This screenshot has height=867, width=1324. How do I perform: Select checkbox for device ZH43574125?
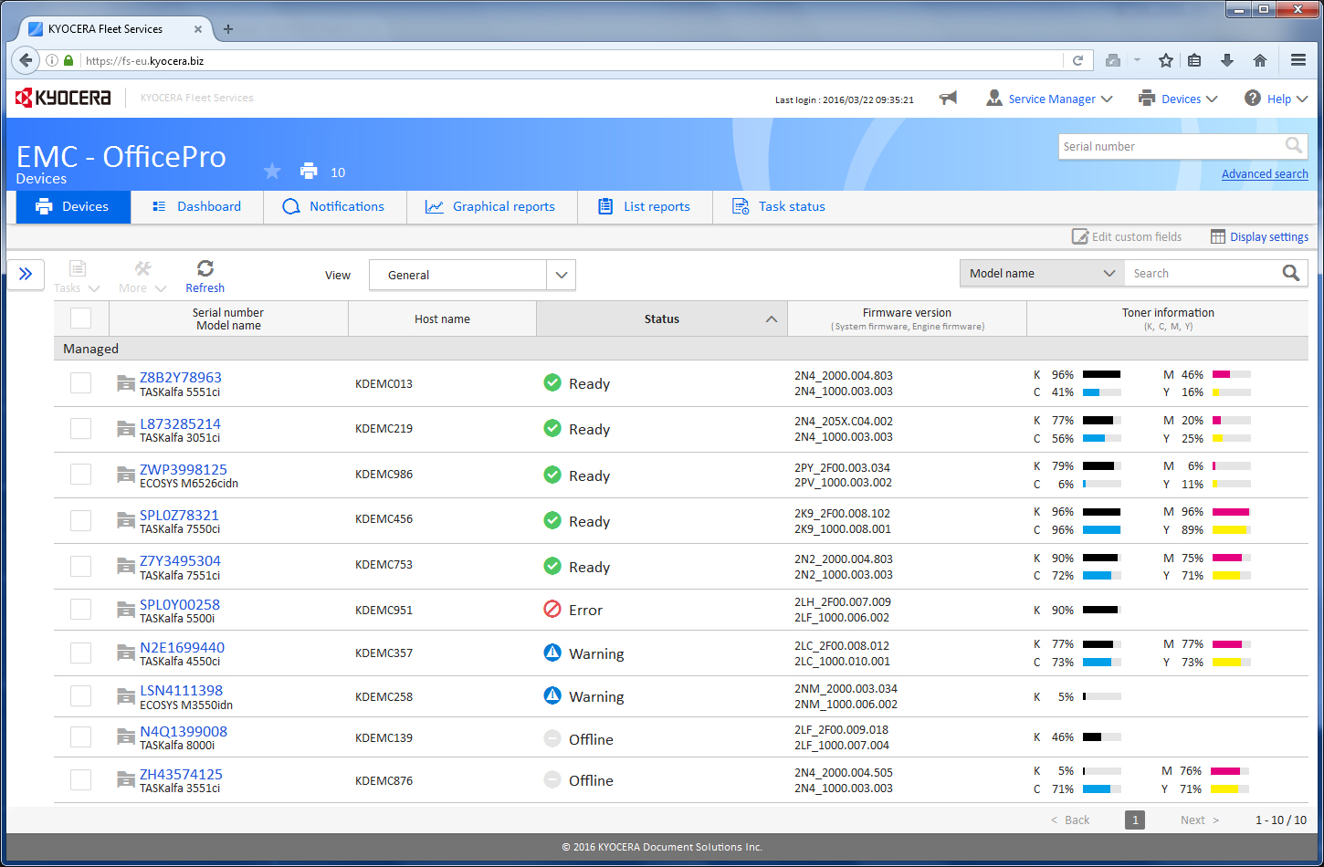click(x=81, y=779)
